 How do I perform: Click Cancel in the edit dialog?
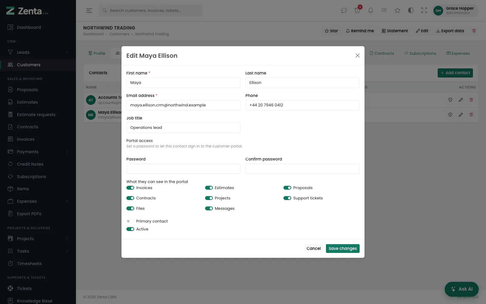tap(313, 249)
